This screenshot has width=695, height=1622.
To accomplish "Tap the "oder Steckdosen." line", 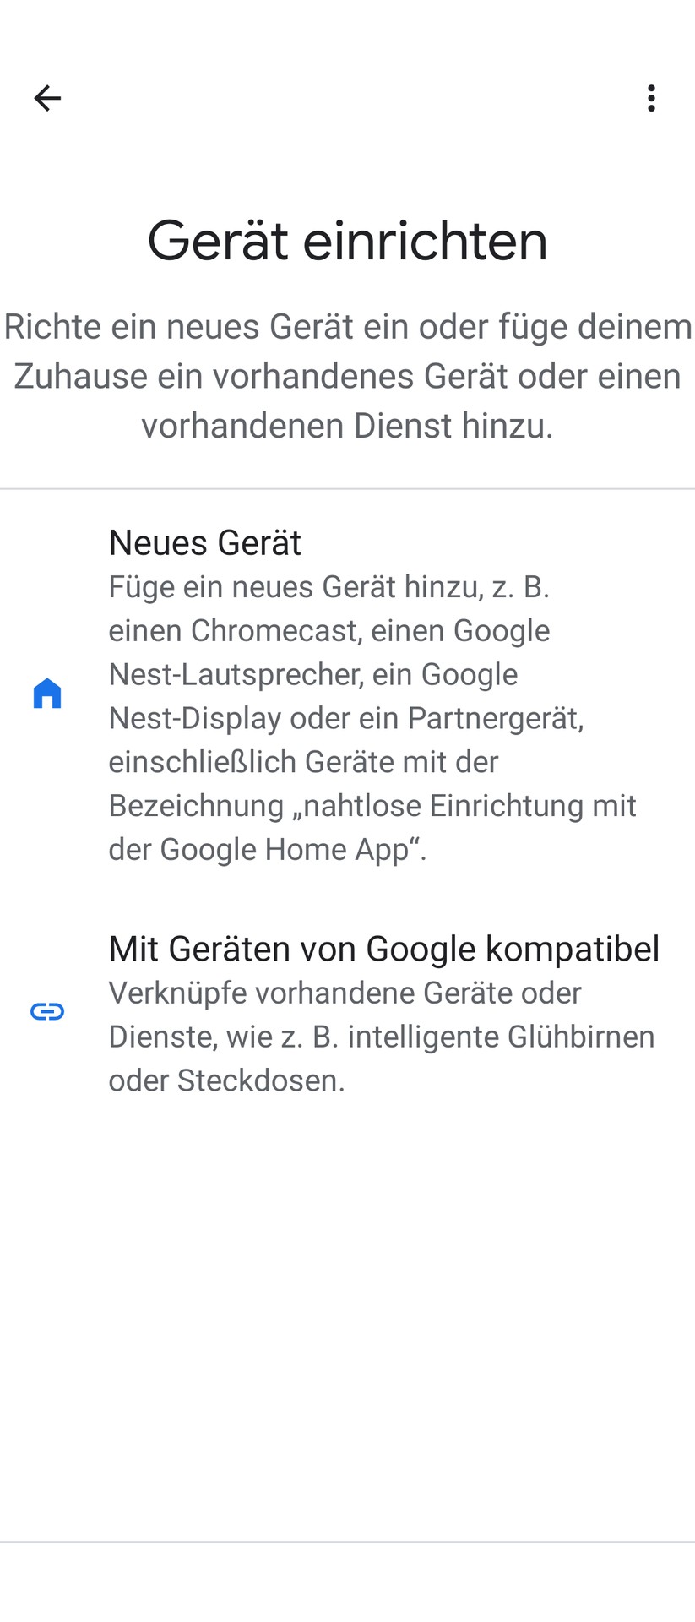I will point(226,1080).
